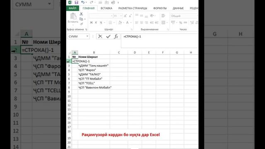Cancel the formula entry with X
The height and width of the screenshot is (149, 265).
100,36
